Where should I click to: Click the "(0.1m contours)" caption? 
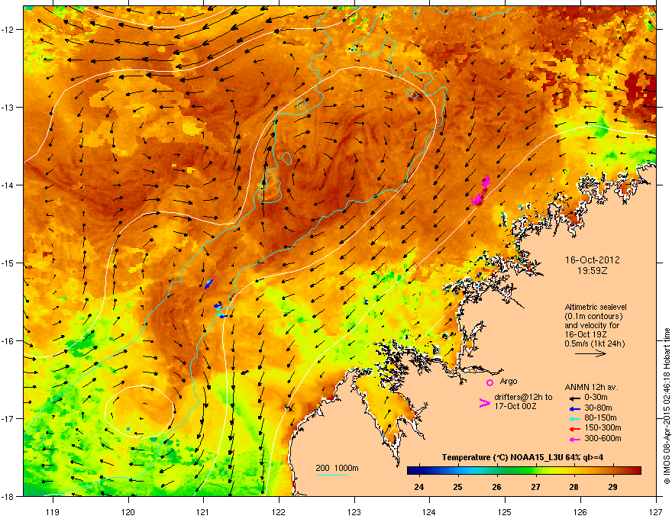[x=593, y=316]
